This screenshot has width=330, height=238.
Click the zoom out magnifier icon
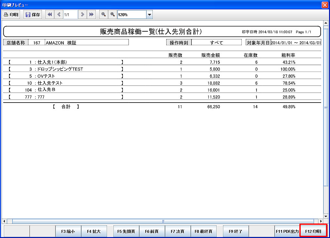click(x=103, y=15)
